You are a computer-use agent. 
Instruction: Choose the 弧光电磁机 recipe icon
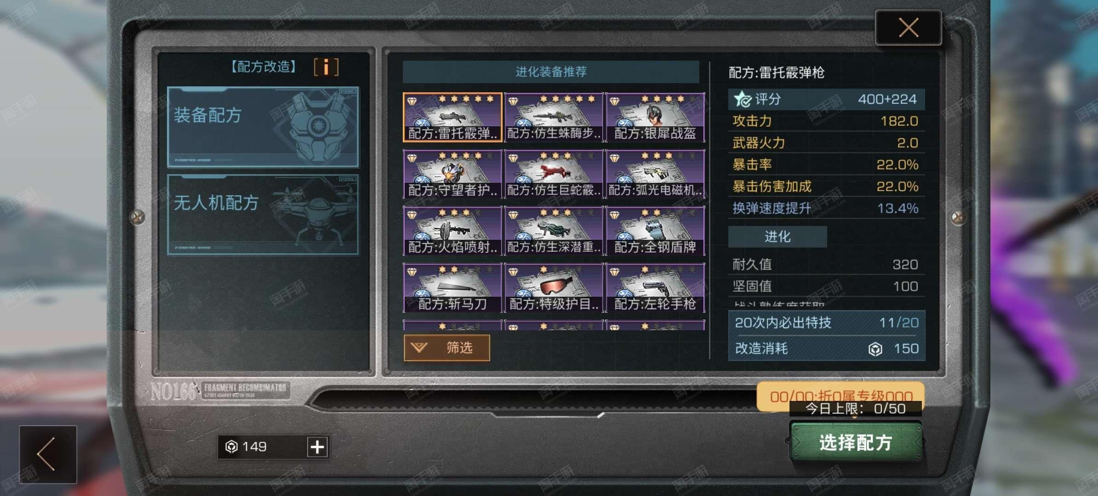pyautogui.click(x=655, y=174)
